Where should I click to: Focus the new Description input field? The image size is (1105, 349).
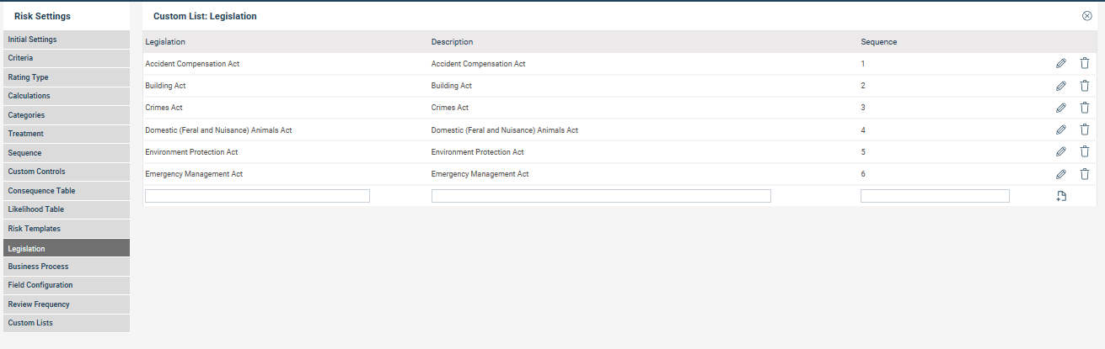(x=601, y=196)
